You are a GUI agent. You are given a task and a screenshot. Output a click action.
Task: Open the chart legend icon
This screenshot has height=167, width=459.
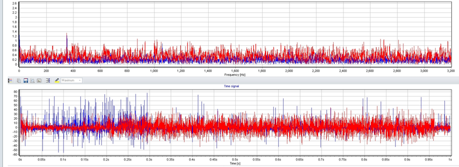[x=10, y=80]
